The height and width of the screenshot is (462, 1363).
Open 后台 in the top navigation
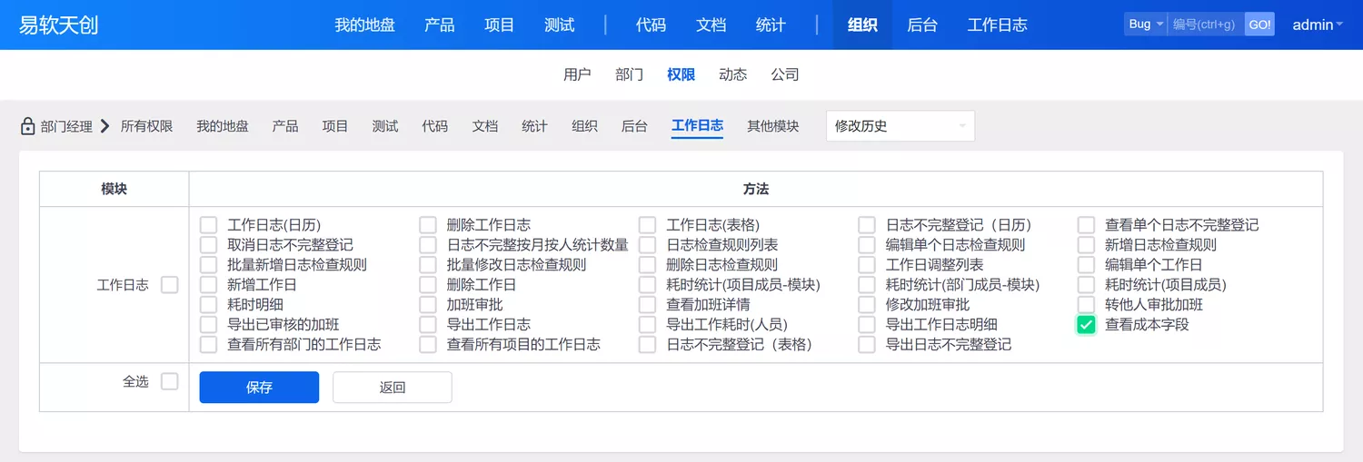pyautogui.click(x=921, y=25)
